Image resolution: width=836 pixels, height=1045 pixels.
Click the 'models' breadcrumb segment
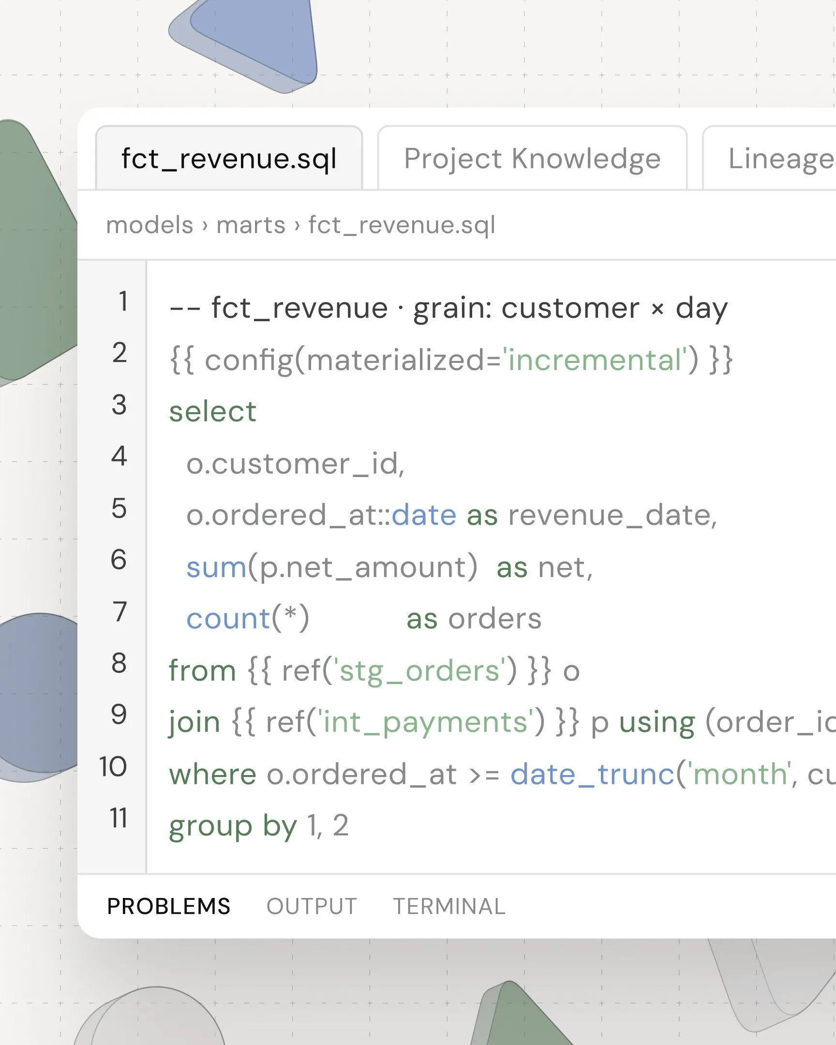coord(150,225)
